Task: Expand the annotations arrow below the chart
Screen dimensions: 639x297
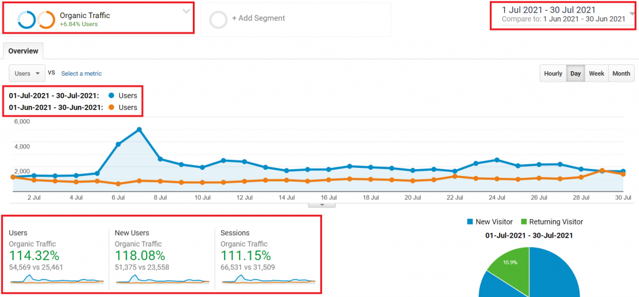Action: pos(322,205)
